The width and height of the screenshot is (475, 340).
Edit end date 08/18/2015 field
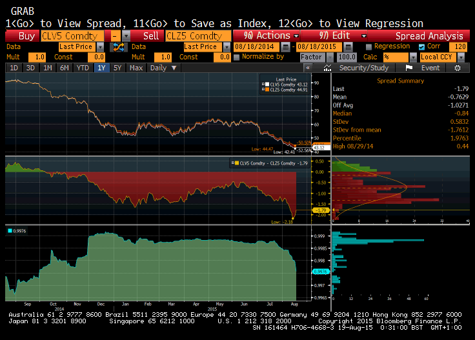319,46
